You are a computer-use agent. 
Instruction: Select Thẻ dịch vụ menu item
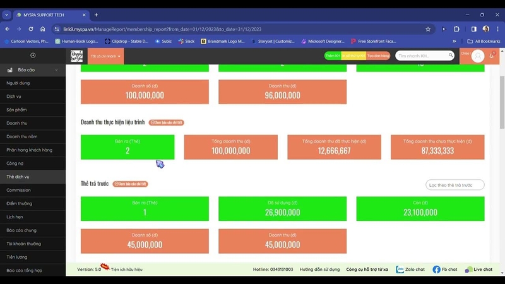[33, 177]
